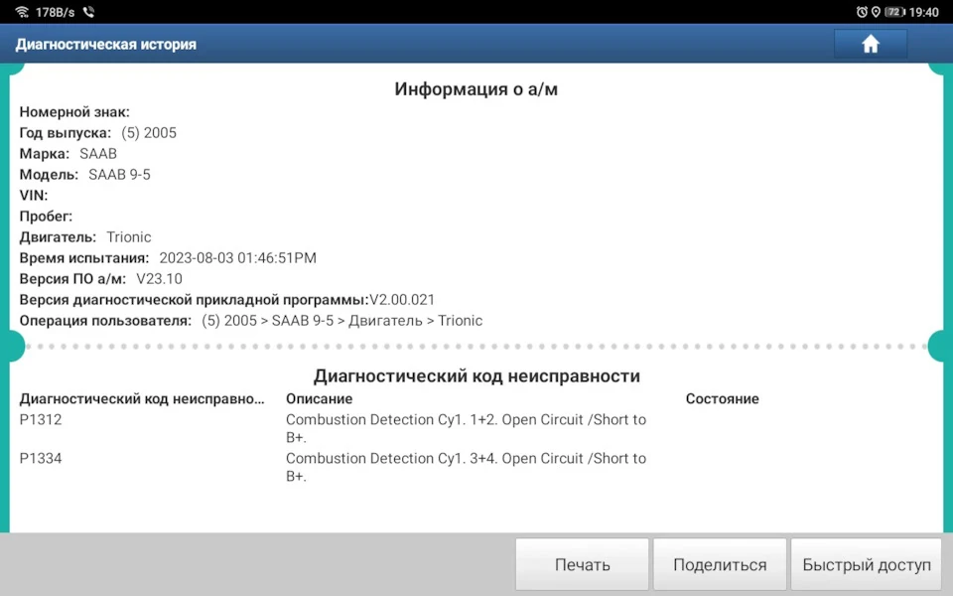Select the engine value Trionic
This screenshot has width=953, height=596.
(129, 236)
